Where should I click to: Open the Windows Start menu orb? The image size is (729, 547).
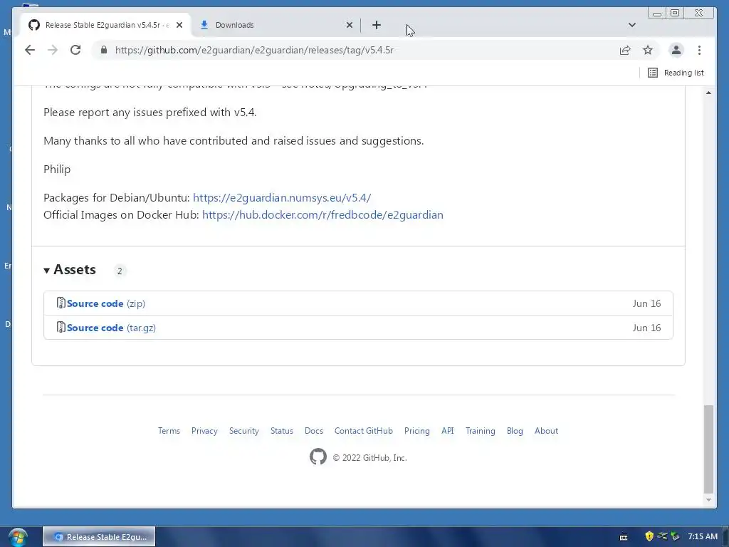pyautogui.click(x=18, y=537)
